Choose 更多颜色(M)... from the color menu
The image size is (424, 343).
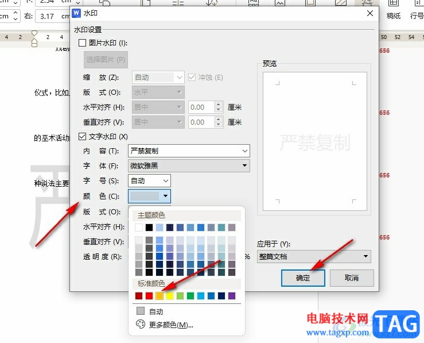tap(171, 325)
